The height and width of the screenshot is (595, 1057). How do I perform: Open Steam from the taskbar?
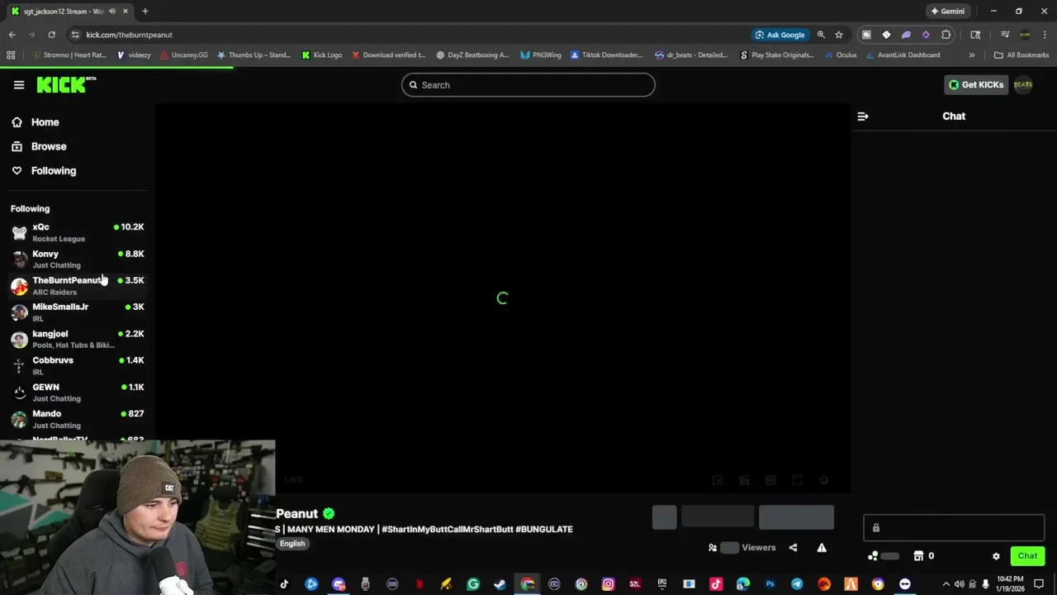coord(500,584)
